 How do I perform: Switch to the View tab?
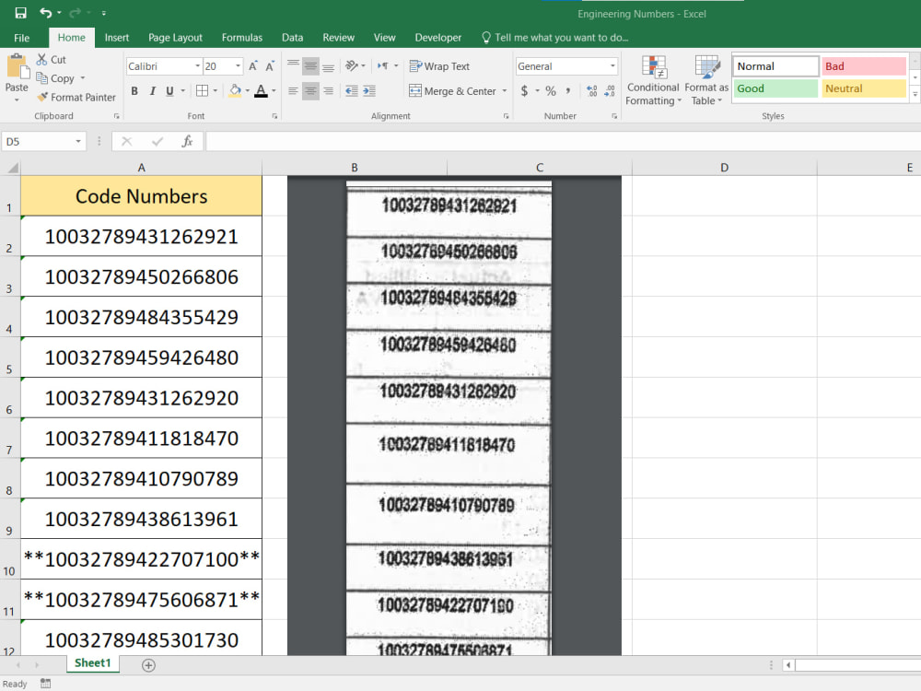(x=385, y=38)
